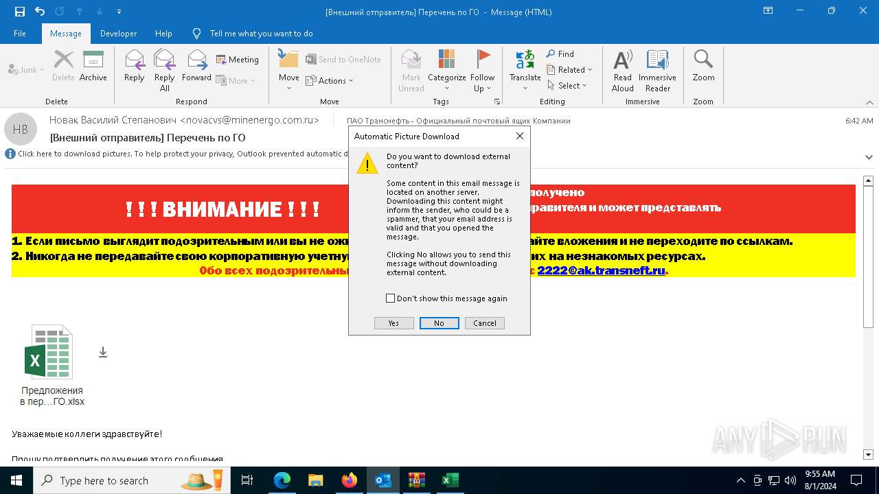The image size is (879, 494).
Task: Open the Customize Quick Access Toolbar arrow
Action: [x=119, y=12]
